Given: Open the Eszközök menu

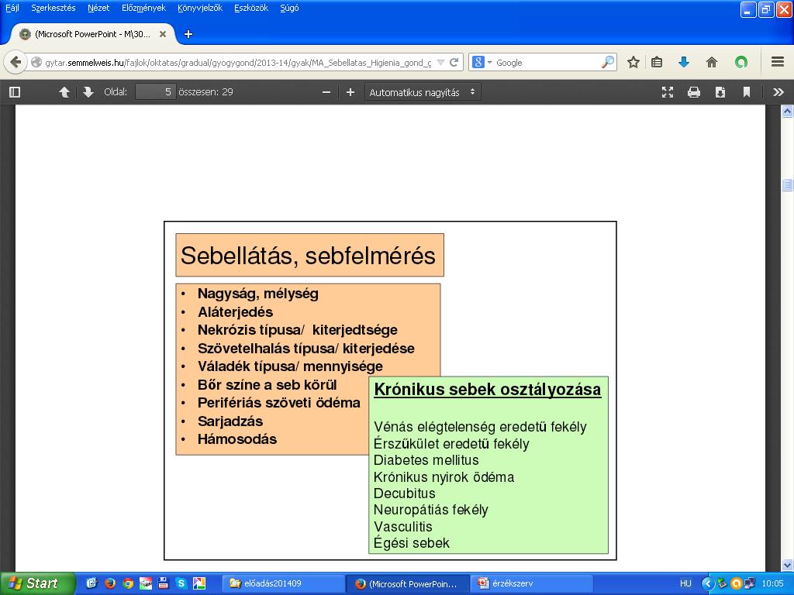Looking at the screenshot, I should click(x=251, y=8).
